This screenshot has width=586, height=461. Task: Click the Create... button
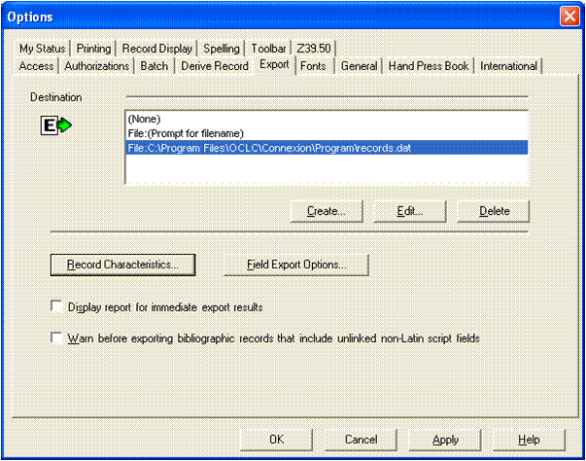[326, 210]
